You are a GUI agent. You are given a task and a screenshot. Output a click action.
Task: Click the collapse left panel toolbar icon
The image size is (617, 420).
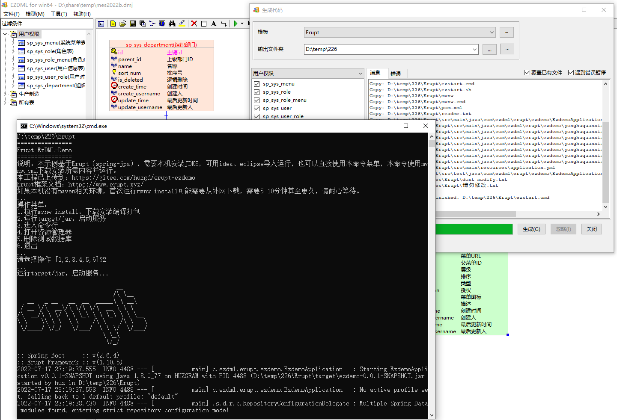pos(101,24)
